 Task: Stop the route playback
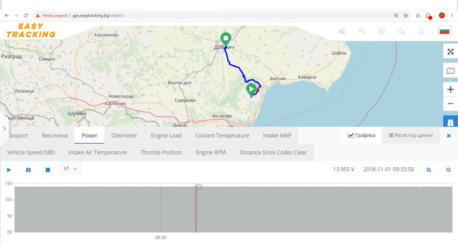click(x=48, y=170)
